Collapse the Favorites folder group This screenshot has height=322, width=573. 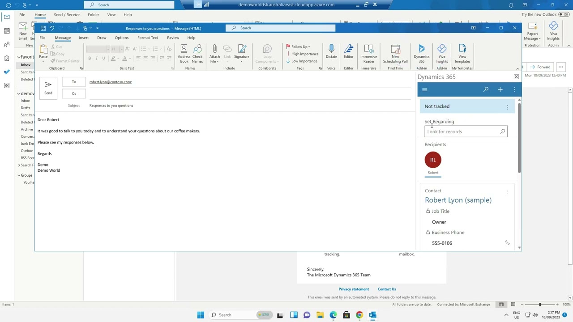(x=19, y=57)
